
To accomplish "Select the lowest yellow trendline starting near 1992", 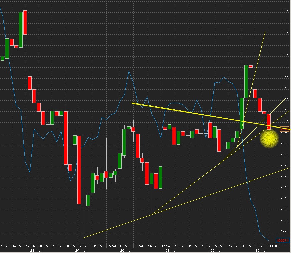I will tap(186, 203).
